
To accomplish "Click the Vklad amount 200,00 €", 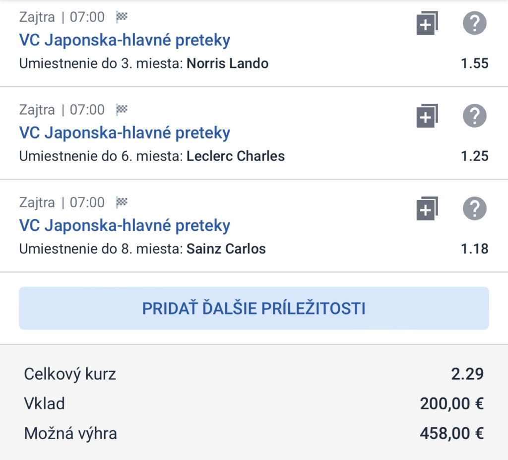I will pyautogui.click(x=451, y=404).
